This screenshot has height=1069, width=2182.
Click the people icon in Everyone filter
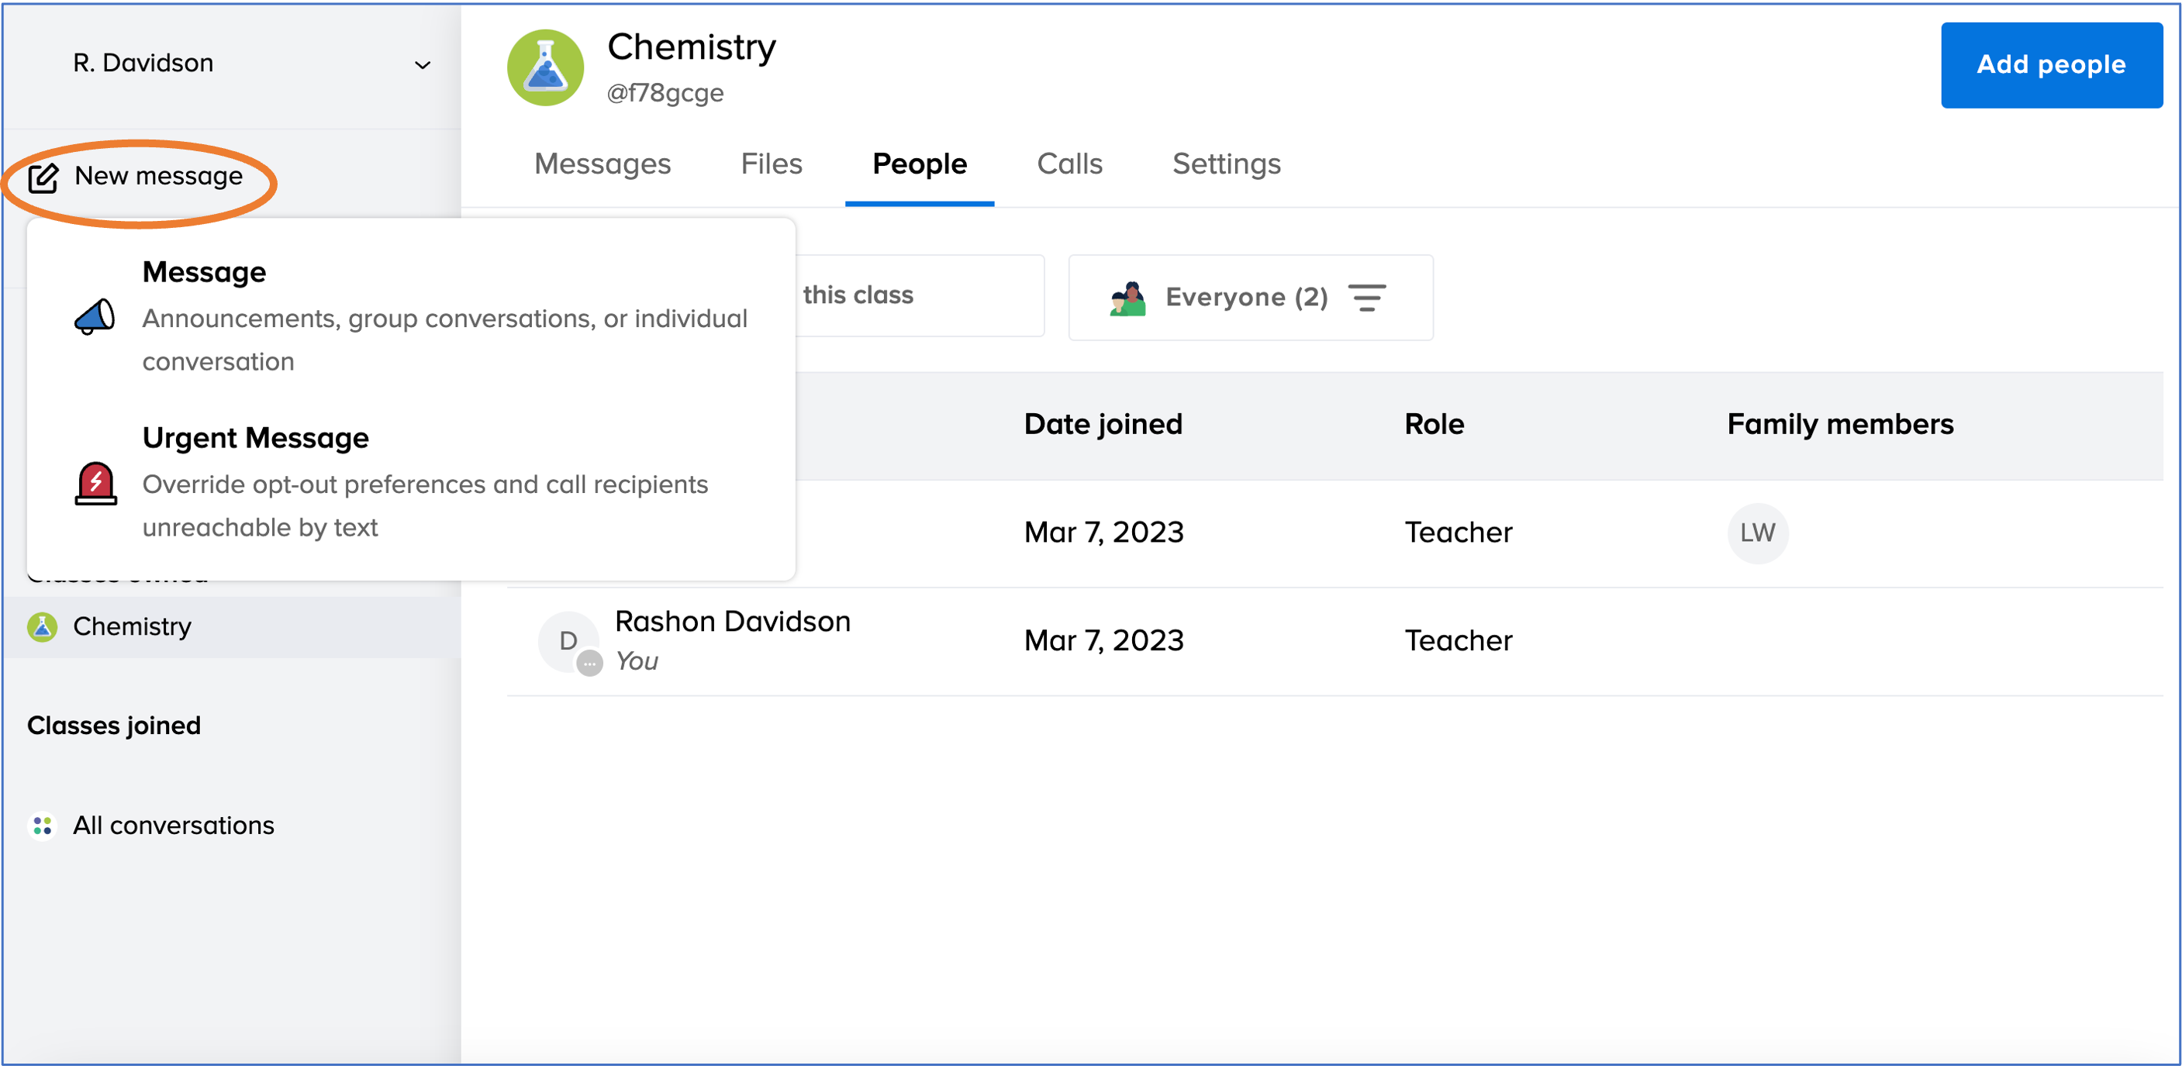pos(1128,298)
